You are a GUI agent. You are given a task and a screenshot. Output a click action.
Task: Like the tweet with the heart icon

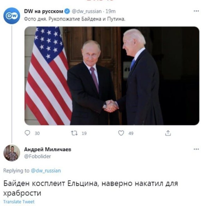coord(121,133)
